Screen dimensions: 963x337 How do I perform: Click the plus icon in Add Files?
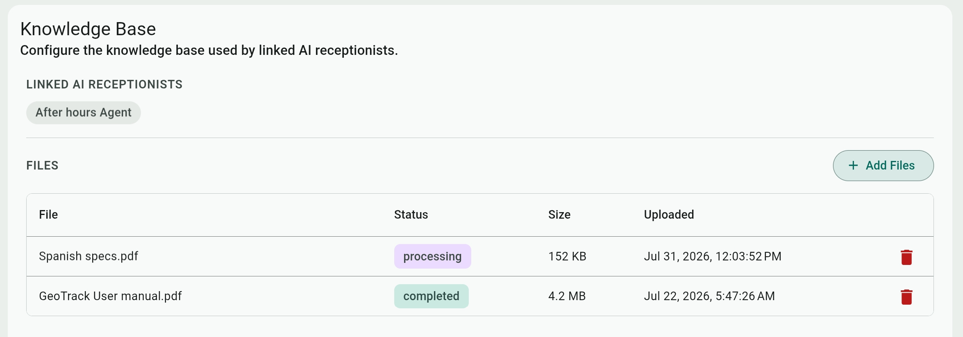853,165
